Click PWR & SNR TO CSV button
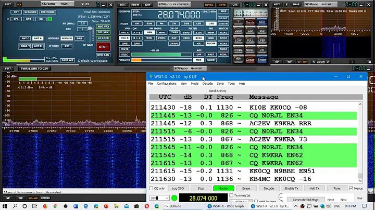The height and width of the screenshot is (210, 375). (x=34, y=69)
